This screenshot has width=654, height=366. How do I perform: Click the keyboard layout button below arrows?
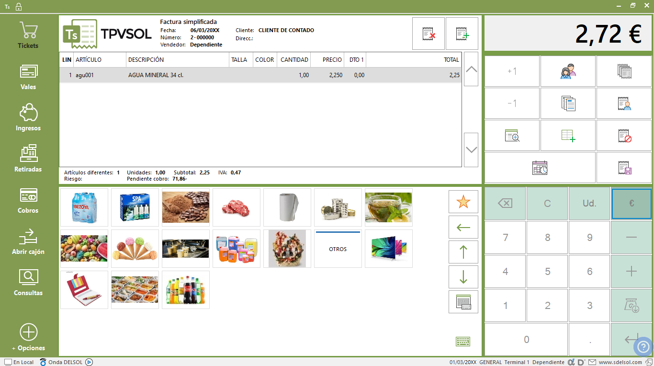(x=463, y=302)
